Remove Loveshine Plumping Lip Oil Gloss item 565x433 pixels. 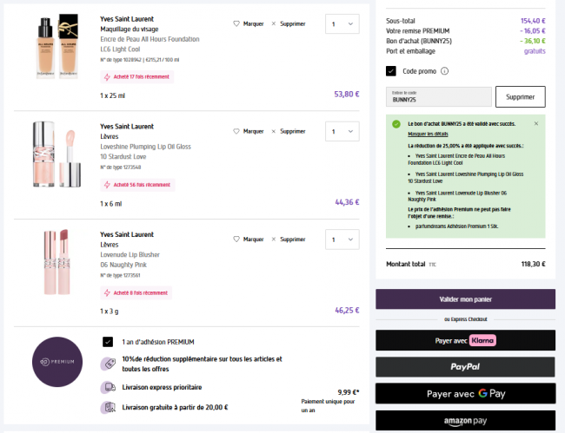pyautogui.click(x=274, y=131)
